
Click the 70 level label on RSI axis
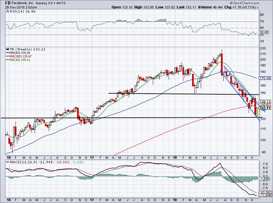[x=262, y=21]
